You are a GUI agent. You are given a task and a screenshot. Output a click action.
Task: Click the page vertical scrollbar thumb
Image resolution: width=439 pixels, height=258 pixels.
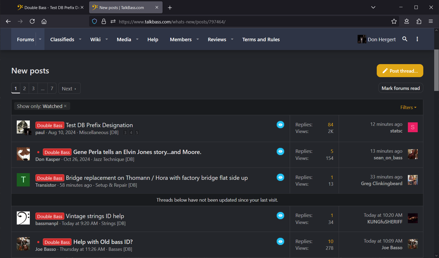pyautogui.click(x=436, y=70)
